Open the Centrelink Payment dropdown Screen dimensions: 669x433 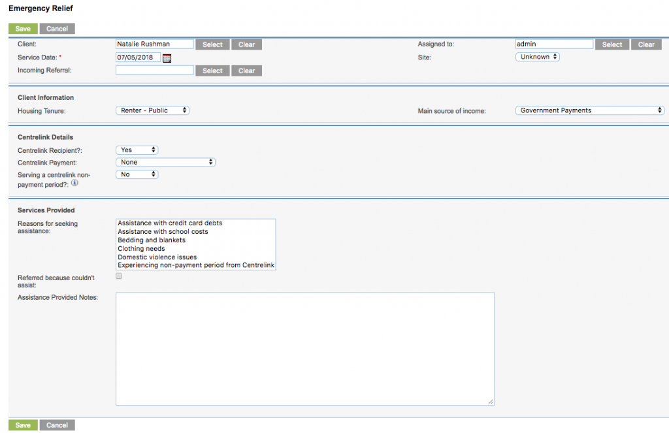pyautogui.click(x=165, y=162)
